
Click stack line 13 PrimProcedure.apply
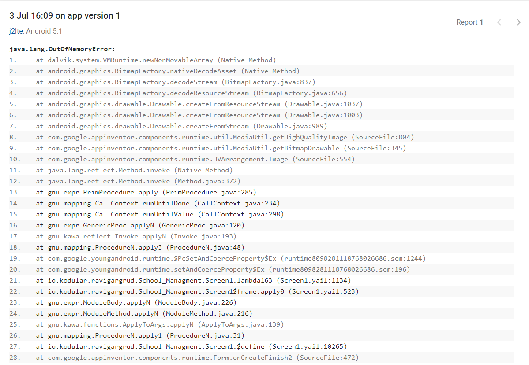point(146,192)
